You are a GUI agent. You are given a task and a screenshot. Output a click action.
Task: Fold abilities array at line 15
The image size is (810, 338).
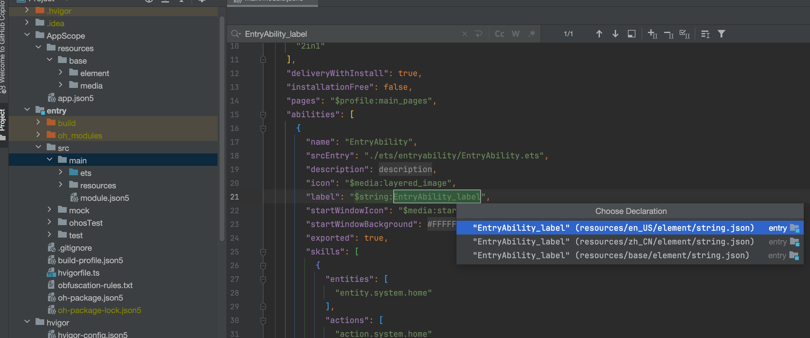[263, 115]
